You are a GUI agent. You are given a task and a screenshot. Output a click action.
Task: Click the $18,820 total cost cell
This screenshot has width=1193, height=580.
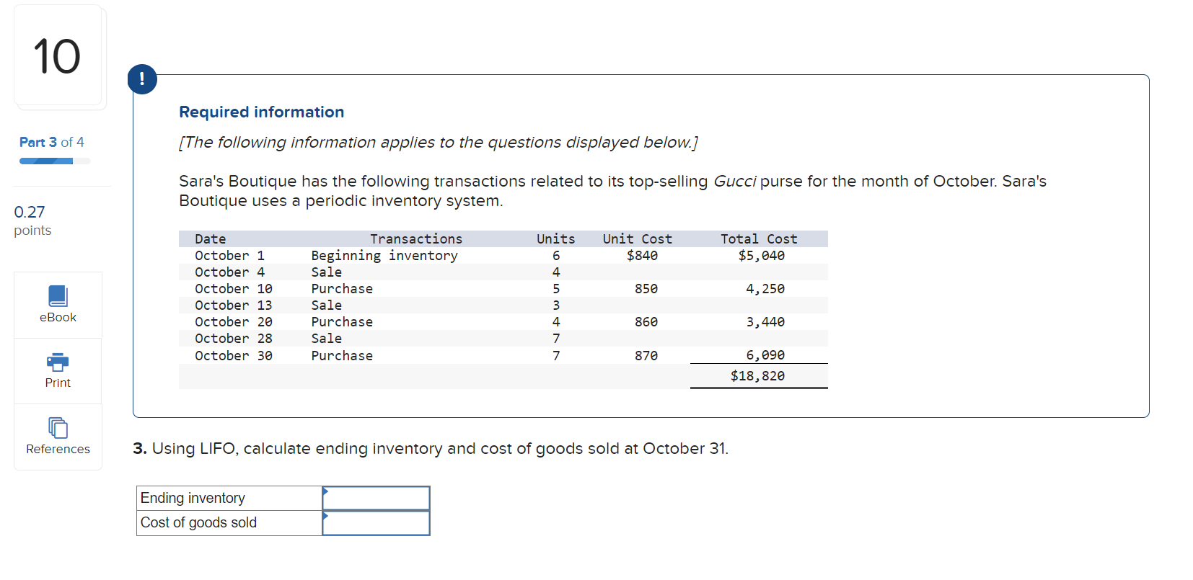(757, 376)
